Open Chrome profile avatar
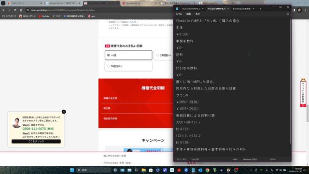Screen dimensions: 309x174 300,10
